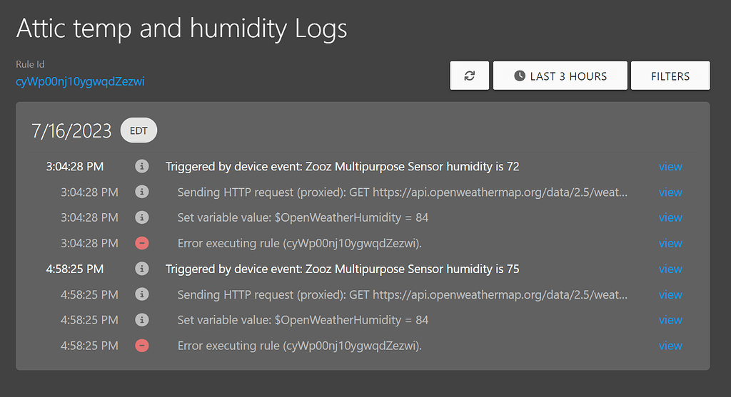Toggle the EDT timezone badge
This screenshot has width=731, height=397.
click(138, 130)
